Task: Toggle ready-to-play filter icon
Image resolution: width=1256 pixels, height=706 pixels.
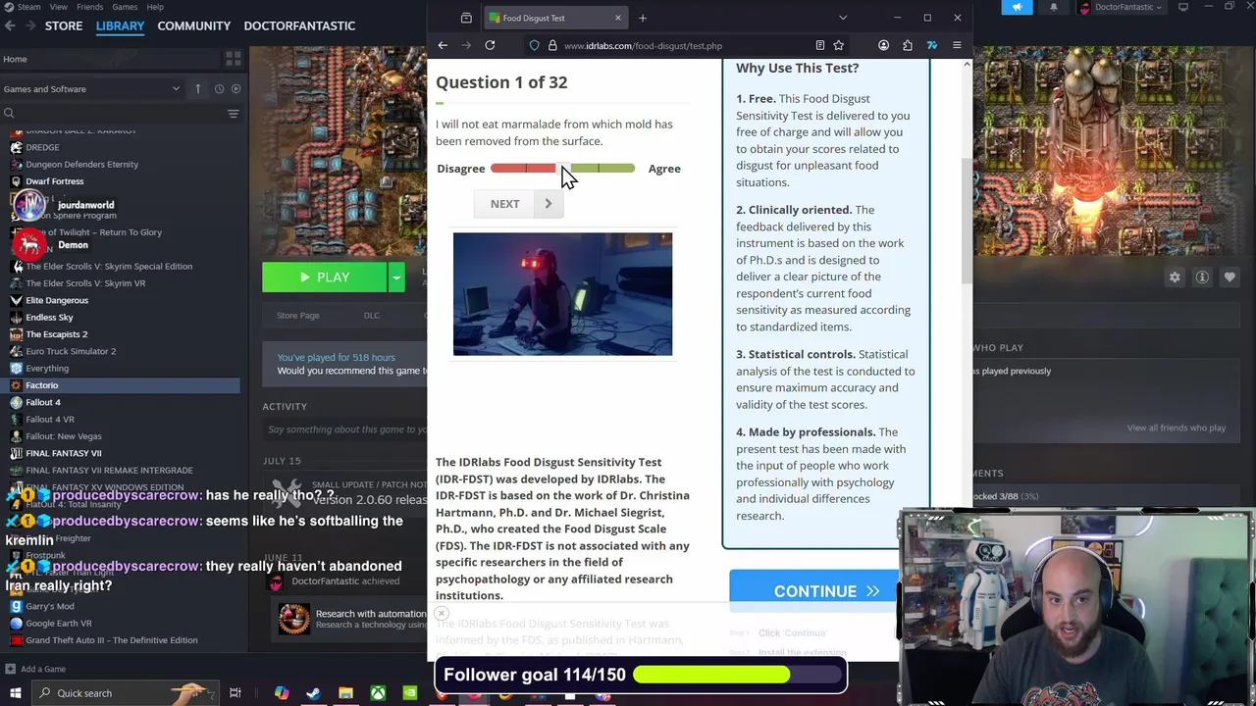Action: (x=235, y=88)
